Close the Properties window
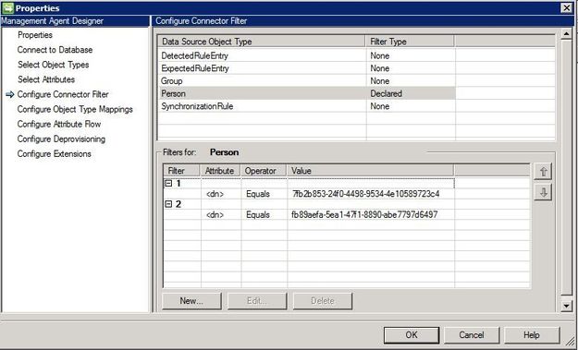This screenshot has width=578, height=350. coord(566,7)
